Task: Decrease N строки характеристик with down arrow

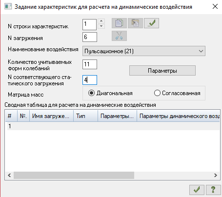Action: 101,26
